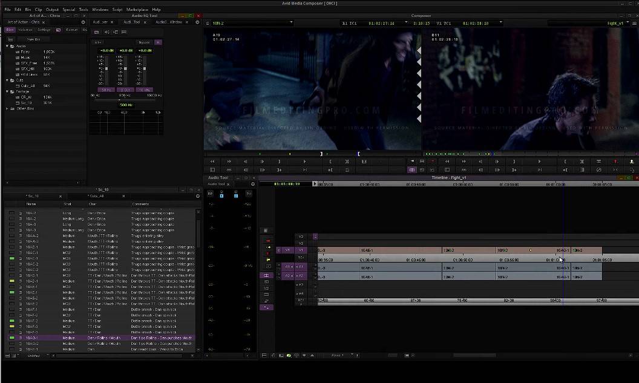Adjust the mid band gain slider in the EQ
This screenshot has width=639, height=383.
pyautogui.click(x=125, y=68)
